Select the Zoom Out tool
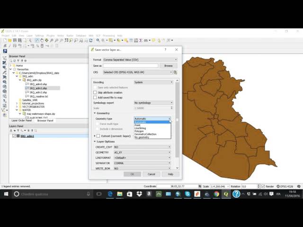This screenshot has width=303, height=227. 56,40
